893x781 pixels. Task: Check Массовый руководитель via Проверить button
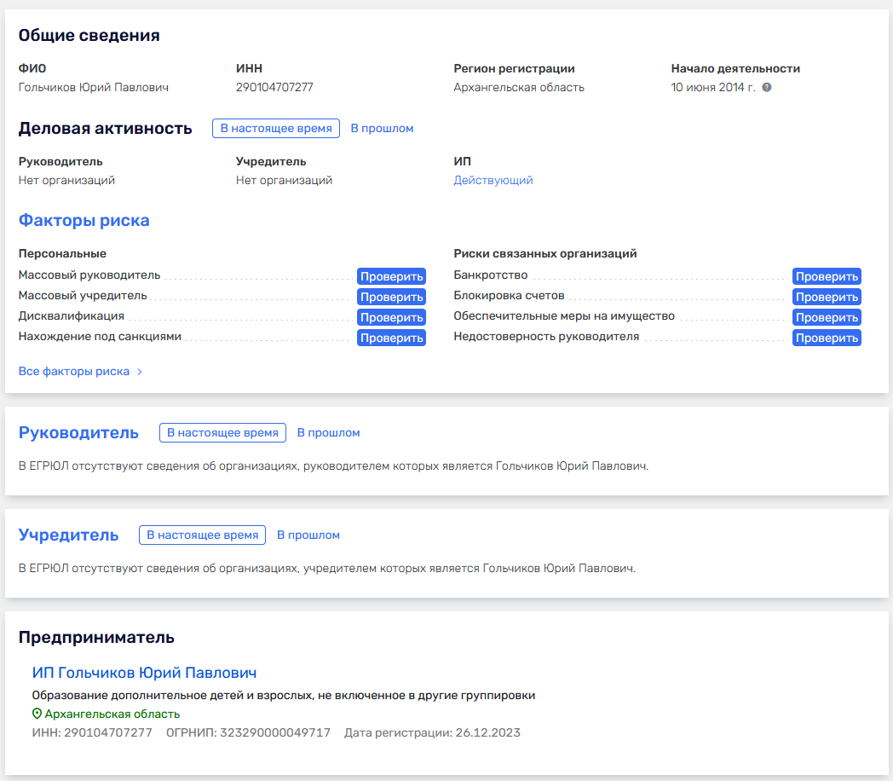click(x=391, y=275)
